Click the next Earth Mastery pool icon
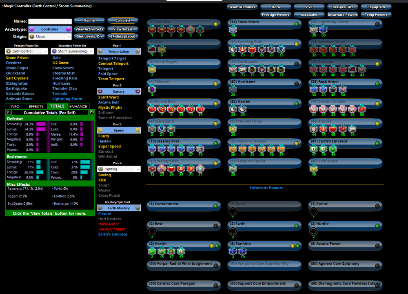Viewport: 408px width, 294px height. pos(137,208)
